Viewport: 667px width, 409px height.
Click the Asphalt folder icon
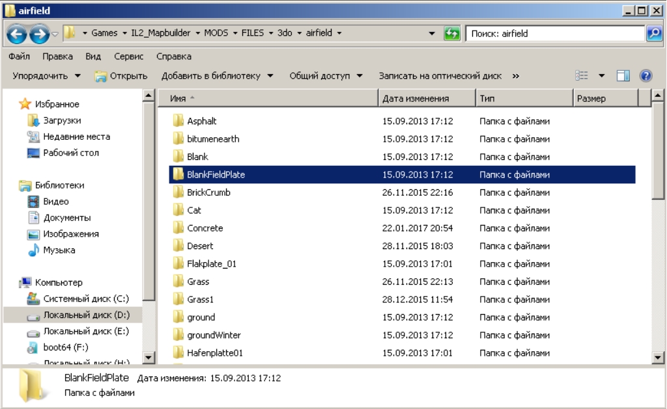click(178, 120)
